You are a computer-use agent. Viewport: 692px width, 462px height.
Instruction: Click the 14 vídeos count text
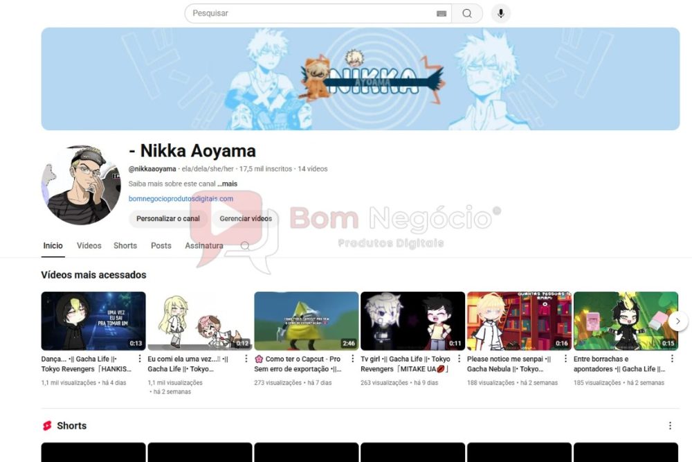tap(313, 169)
